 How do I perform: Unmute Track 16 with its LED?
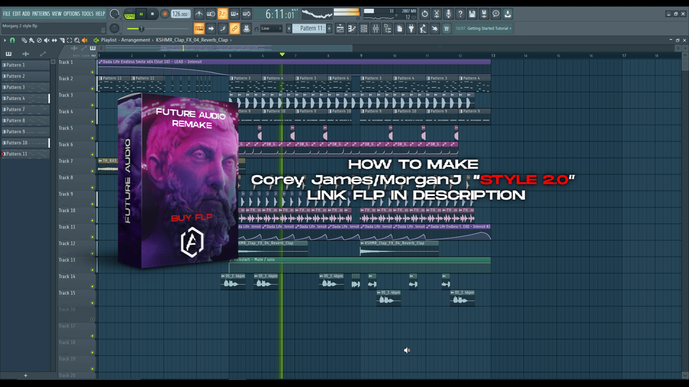[92, 320]
